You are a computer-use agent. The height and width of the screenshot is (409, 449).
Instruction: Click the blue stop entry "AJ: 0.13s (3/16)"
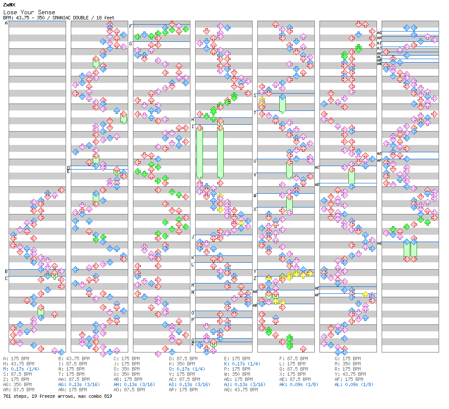pyautogui.click(x=245, y=384)
